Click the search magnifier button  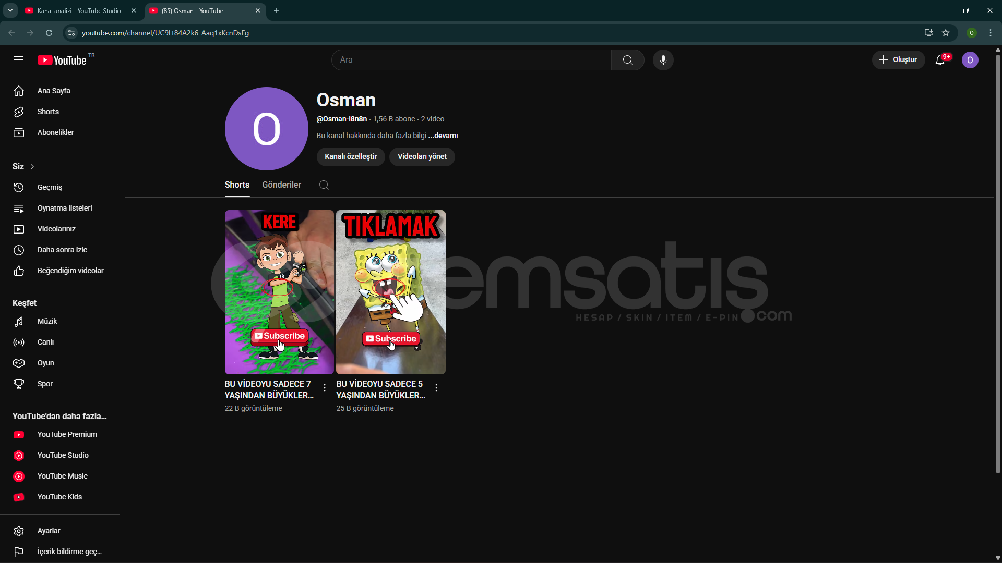[628, 60]
